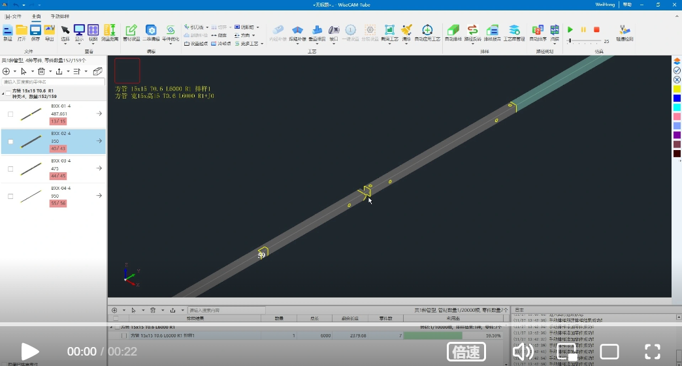Switch to the 手动排样 manual nesting tab
The image size is (682, 366).
pyautogui.click(x=59, y=16)
